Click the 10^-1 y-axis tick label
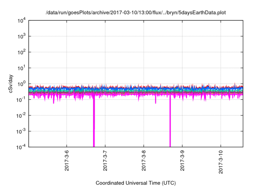 (21, 100)
